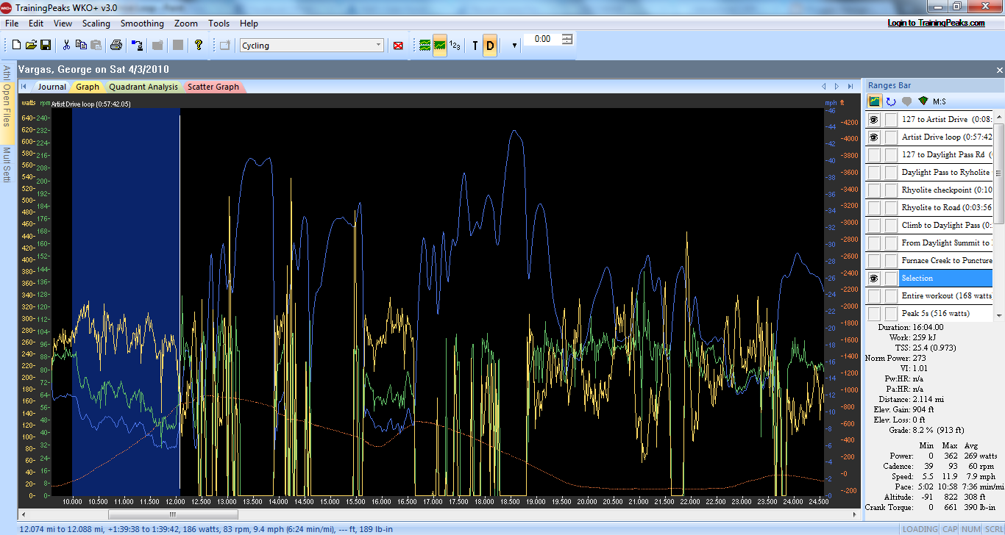
Task: Click the Login to TrainingPeaks.com link
Action: [936, 23]
